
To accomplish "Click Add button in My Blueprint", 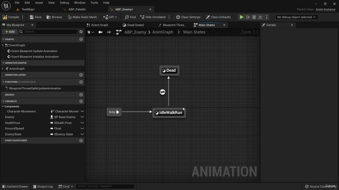I will point(10,32).
